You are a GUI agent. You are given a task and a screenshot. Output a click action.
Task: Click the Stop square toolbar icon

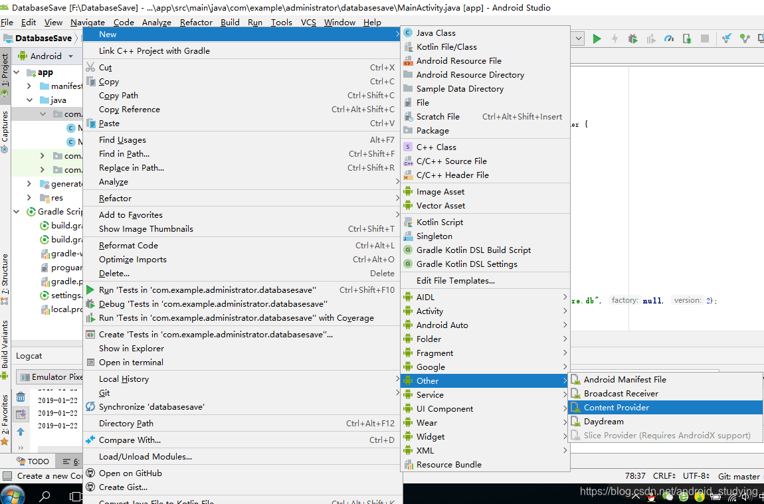pyautogui.click(x=705, y=39)
